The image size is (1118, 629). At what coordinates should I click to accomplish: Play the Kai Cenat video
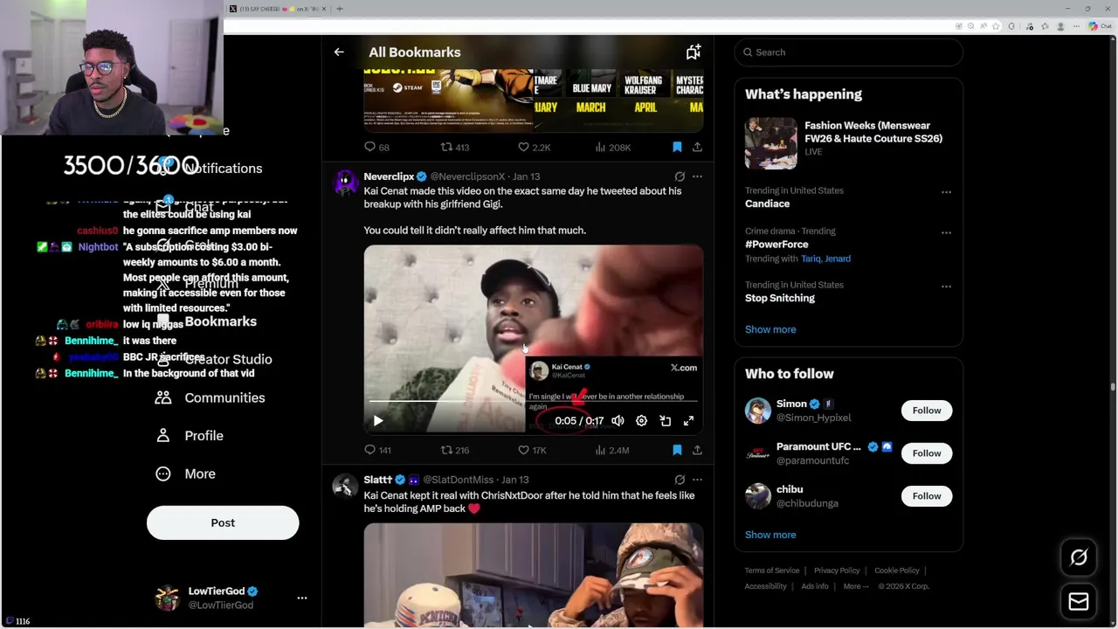(x=378, y=421)
